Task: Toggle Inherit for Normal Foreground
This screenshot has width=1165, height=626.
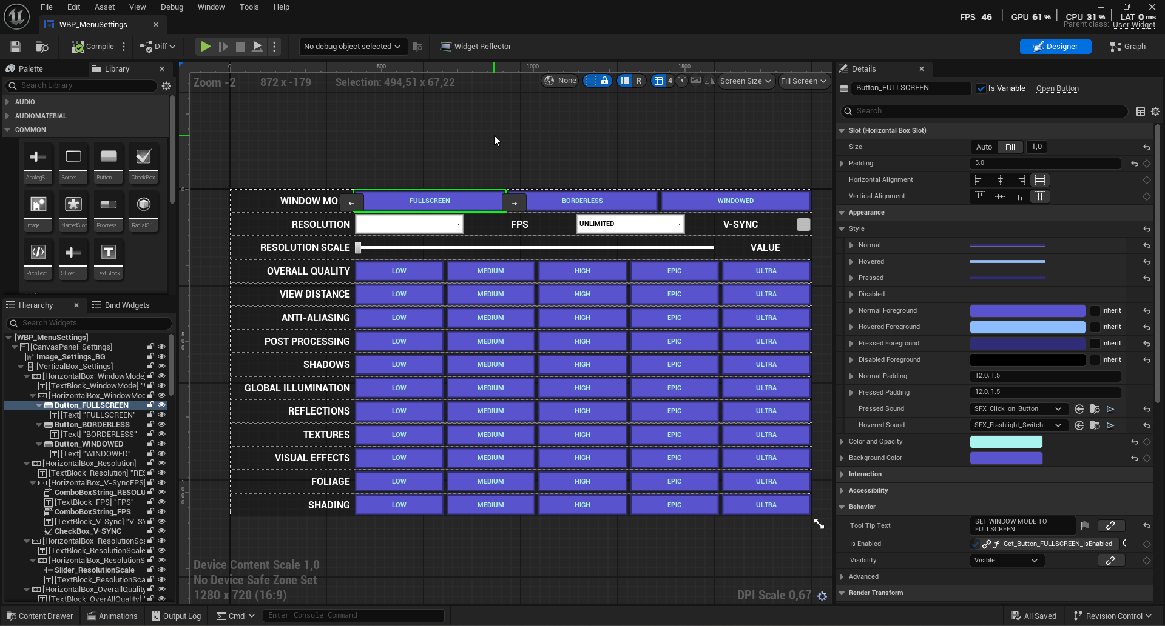Action: [1095, 311]
